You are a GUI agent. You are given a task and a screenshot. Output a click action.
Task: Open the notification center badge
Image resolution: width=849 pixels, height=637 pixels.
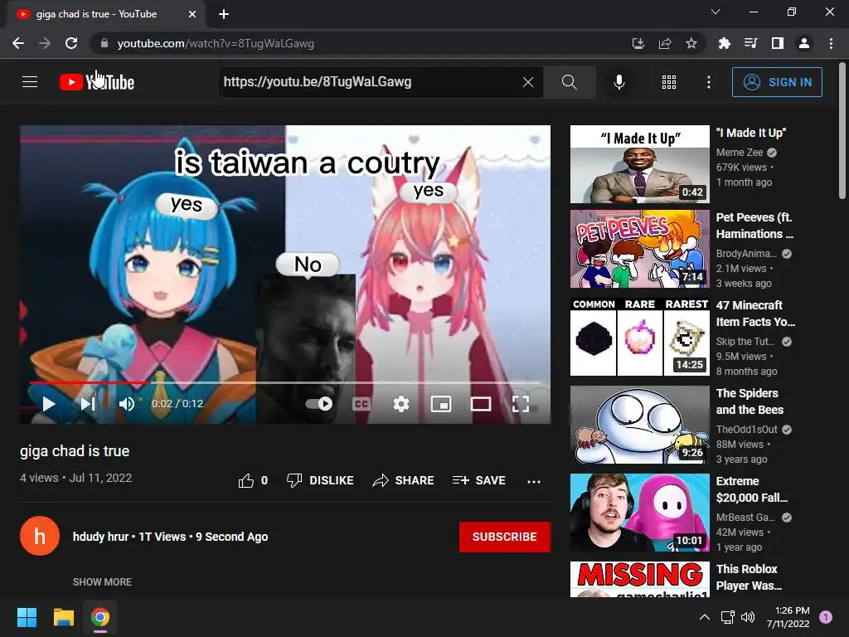(x=826, y=617)
